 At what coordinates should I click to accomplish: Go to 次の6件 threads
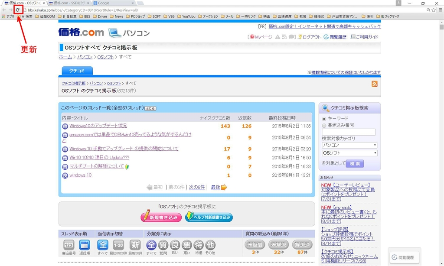click(x=197, y=187)
